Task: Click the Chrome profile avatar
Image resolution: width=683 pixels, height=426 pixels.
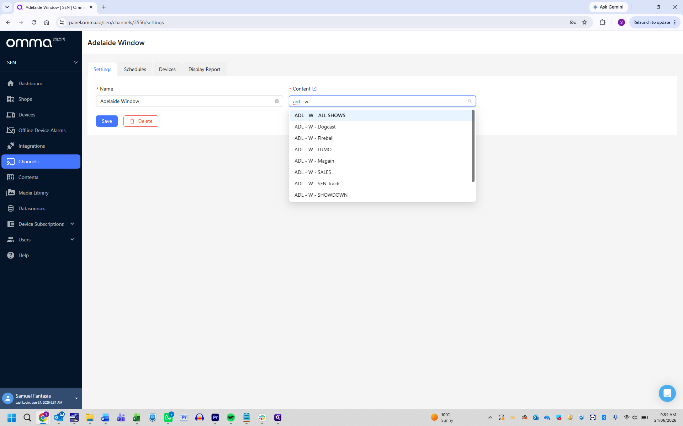Action: [x=621, y=22]
